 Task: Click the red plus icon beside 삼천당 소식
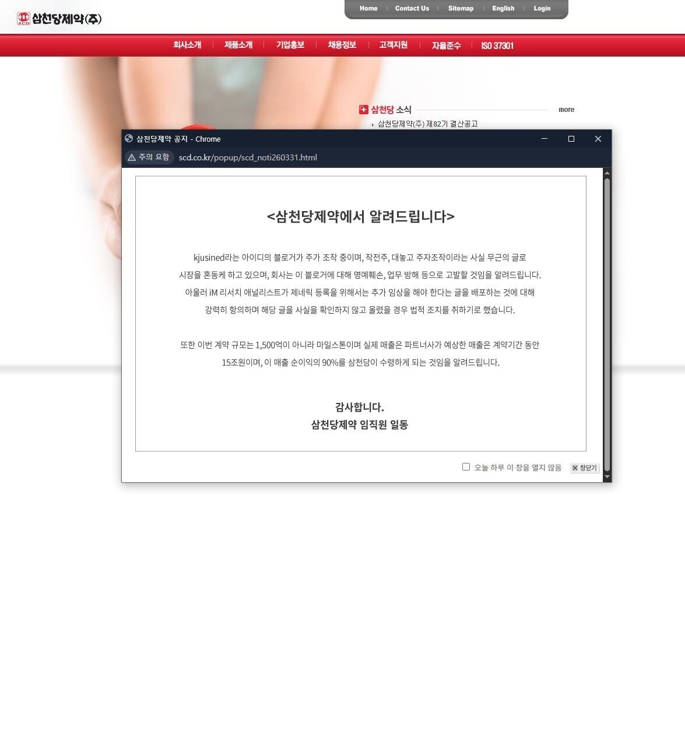coord(364,110)
